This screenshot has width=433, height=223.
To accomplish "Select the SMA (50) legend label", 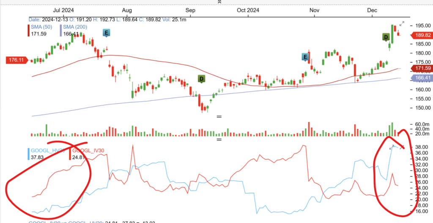I will 41,27.
